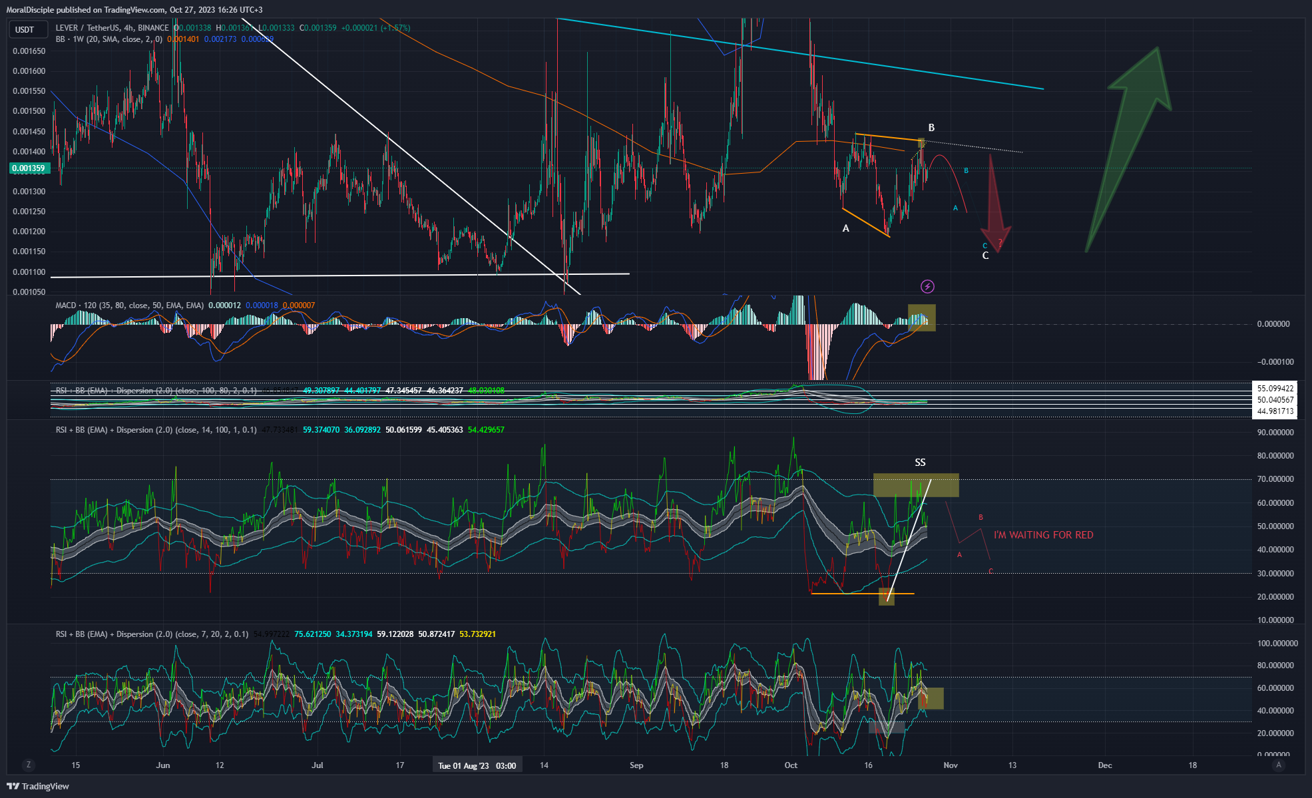This screenshot has width=1312, height=798.
Task: Click the Sep label on the time axis
Action: [x=636, y=765]
